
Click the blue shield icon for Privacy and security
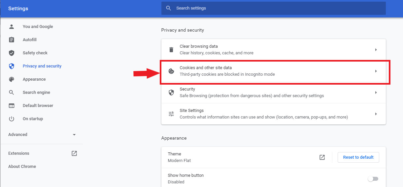coord(12,66)
